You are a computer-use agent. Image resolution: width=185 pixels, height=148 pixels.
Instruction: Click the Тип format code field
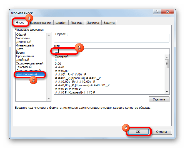112,51
